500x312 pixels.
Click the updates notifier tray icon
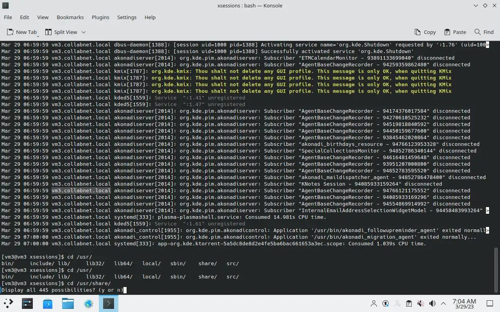(386, 303)
